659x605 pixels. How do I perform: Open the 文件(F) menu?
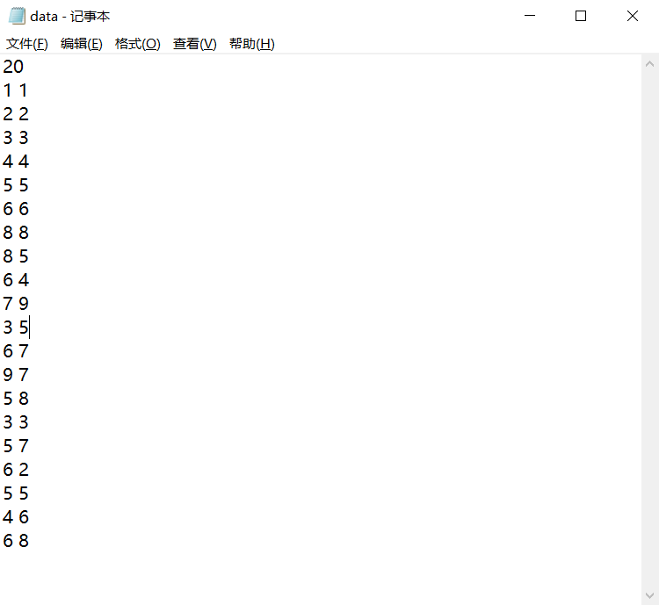pos(27,44)
